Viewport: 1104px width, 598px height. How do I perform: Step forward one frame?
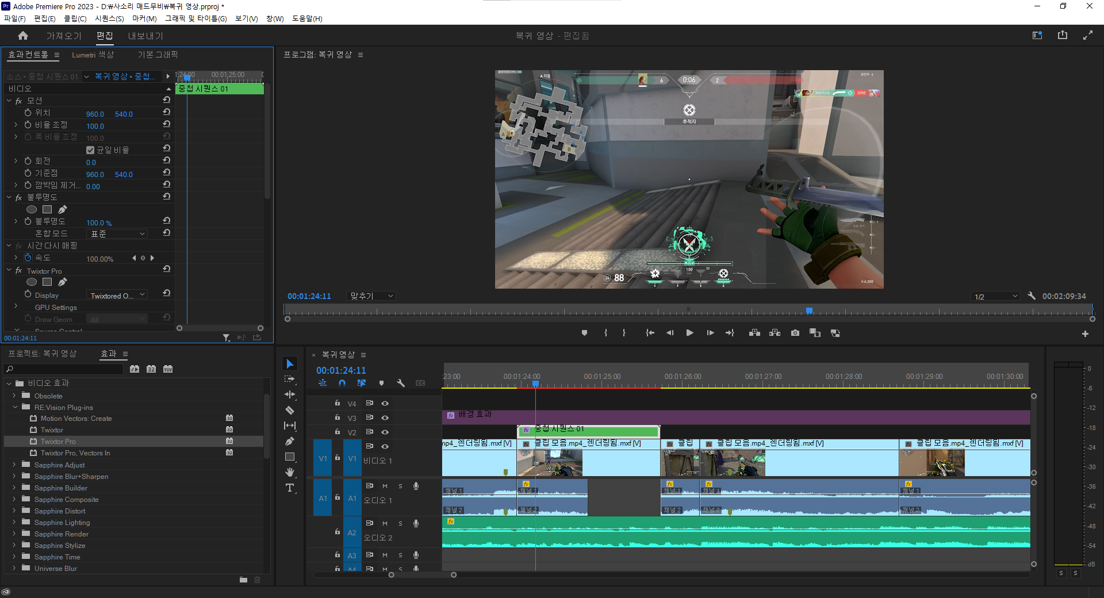pos(710,333)
